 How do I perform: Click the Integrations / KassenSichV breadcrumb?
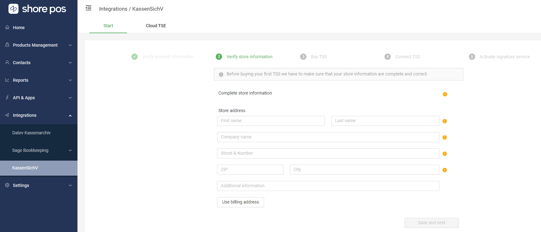click(x=131, y=9)
